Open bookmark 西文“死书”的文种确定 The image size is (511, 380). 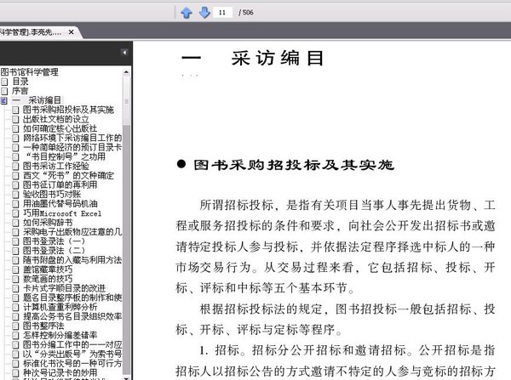pos(68,176)
